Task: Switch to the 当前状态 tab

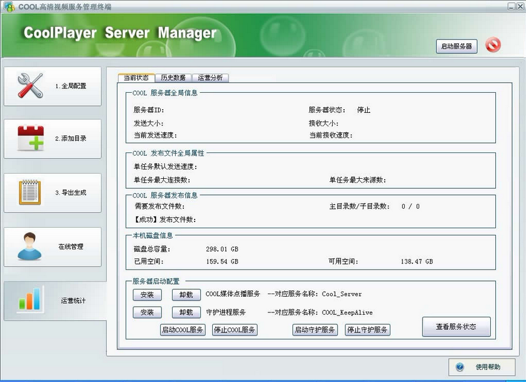Action: click(x=136, y=78)
